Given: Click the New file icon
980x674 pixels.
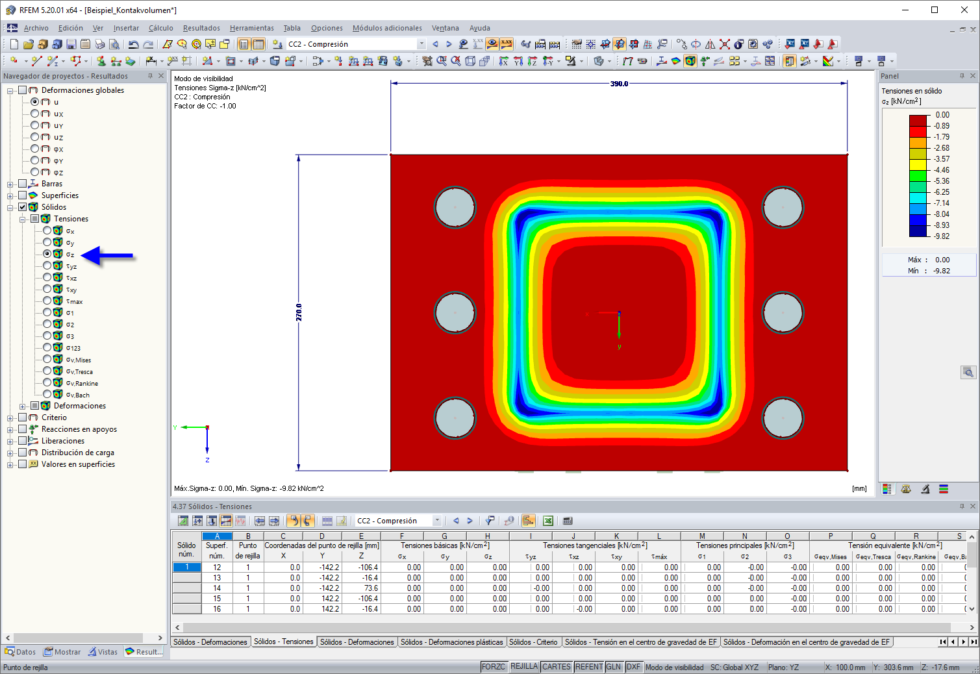Looking at the screenshot, I should (14, 44).
